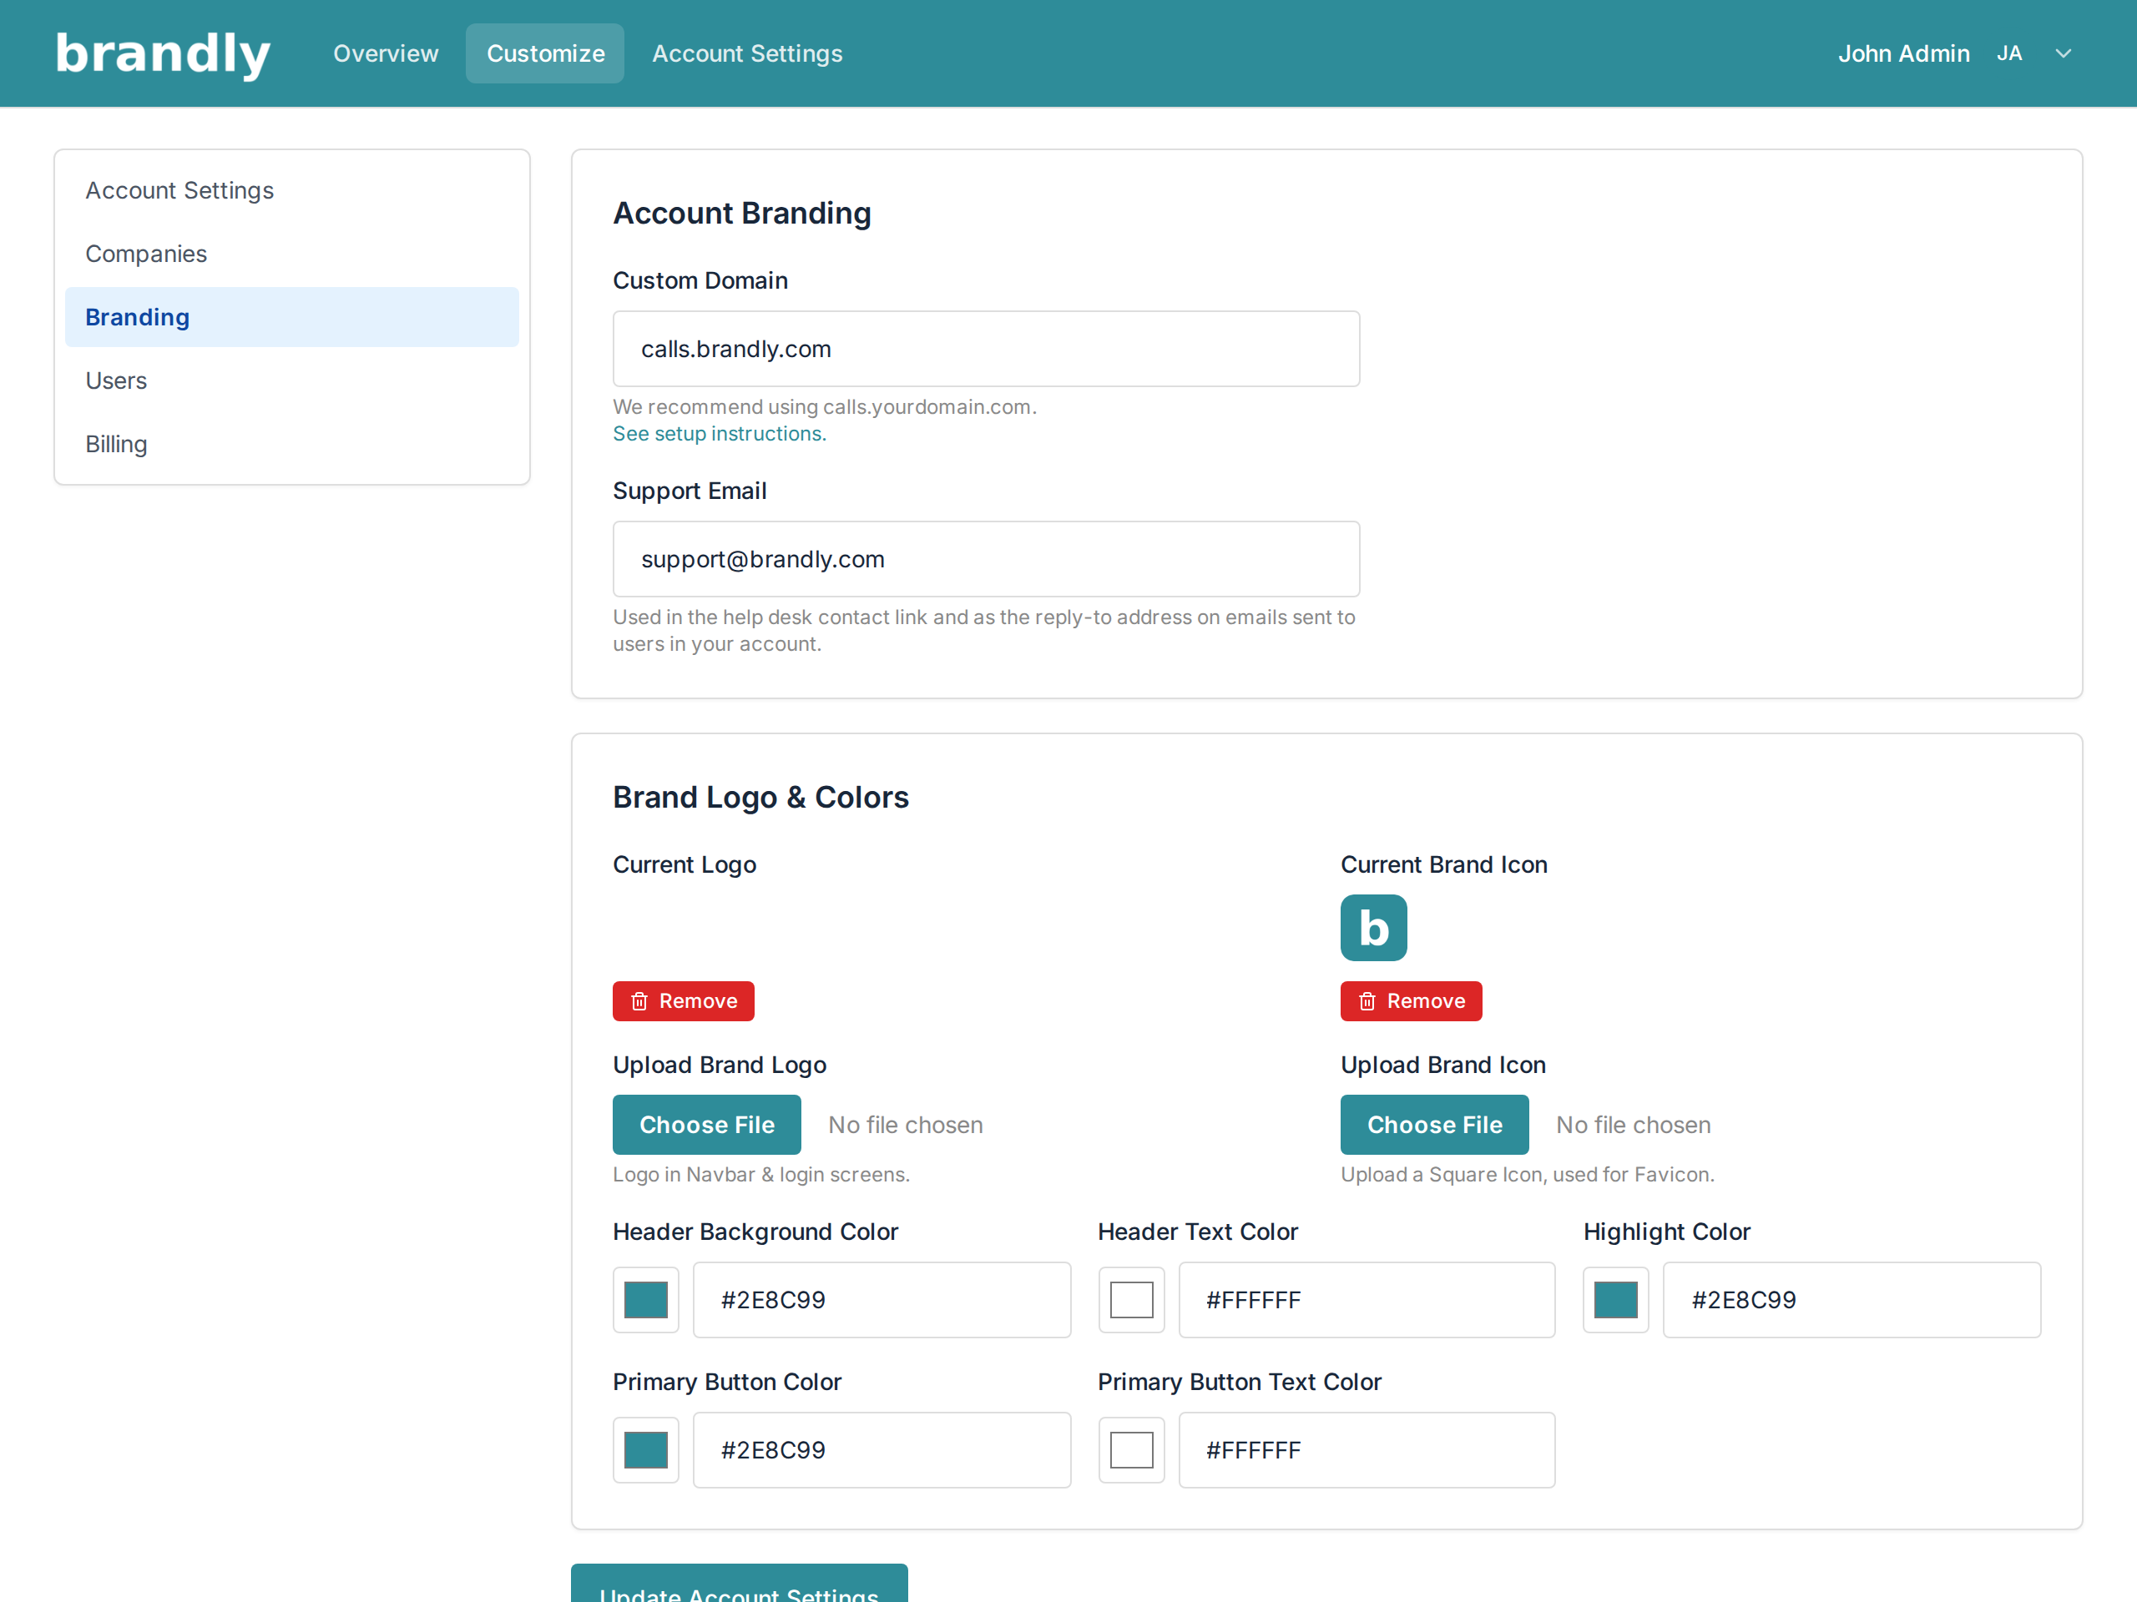This screenshot has height=1602, width=2137.
Task: Choose File for Upload Brand Logo
Action: [x=706, y=1125]
